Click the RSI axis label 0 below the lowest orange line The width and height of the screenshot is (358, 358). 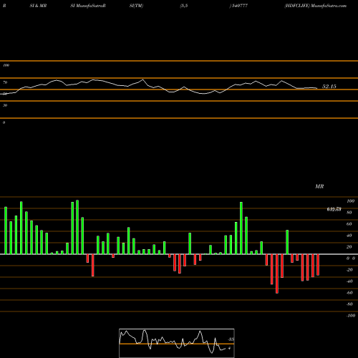(x=4, y=122)
